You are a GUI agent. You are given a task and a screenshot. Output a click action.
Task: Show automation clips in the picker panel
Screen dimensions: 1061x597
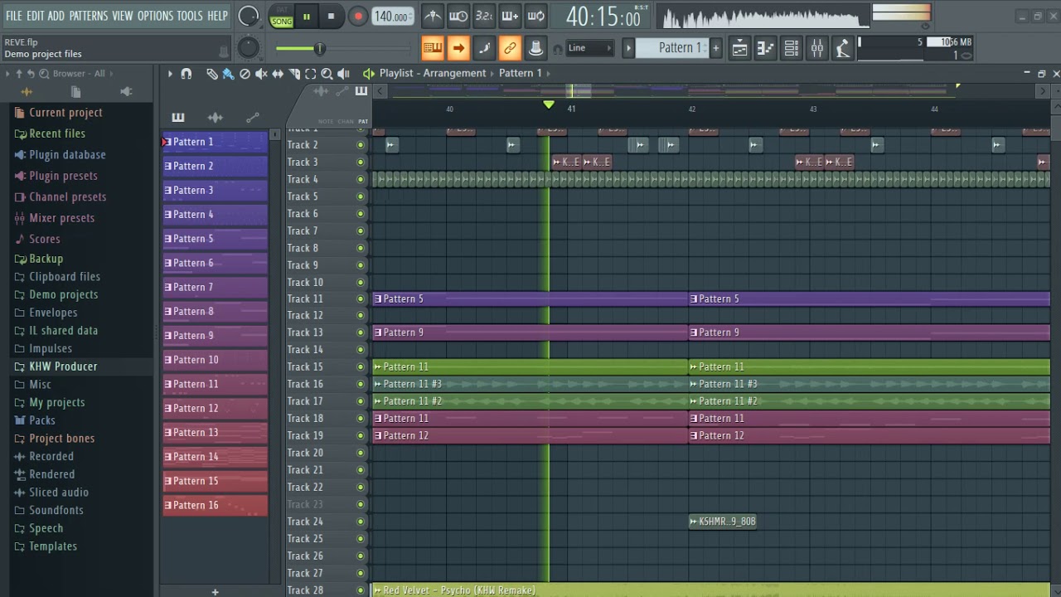click(x=253, y=118)
